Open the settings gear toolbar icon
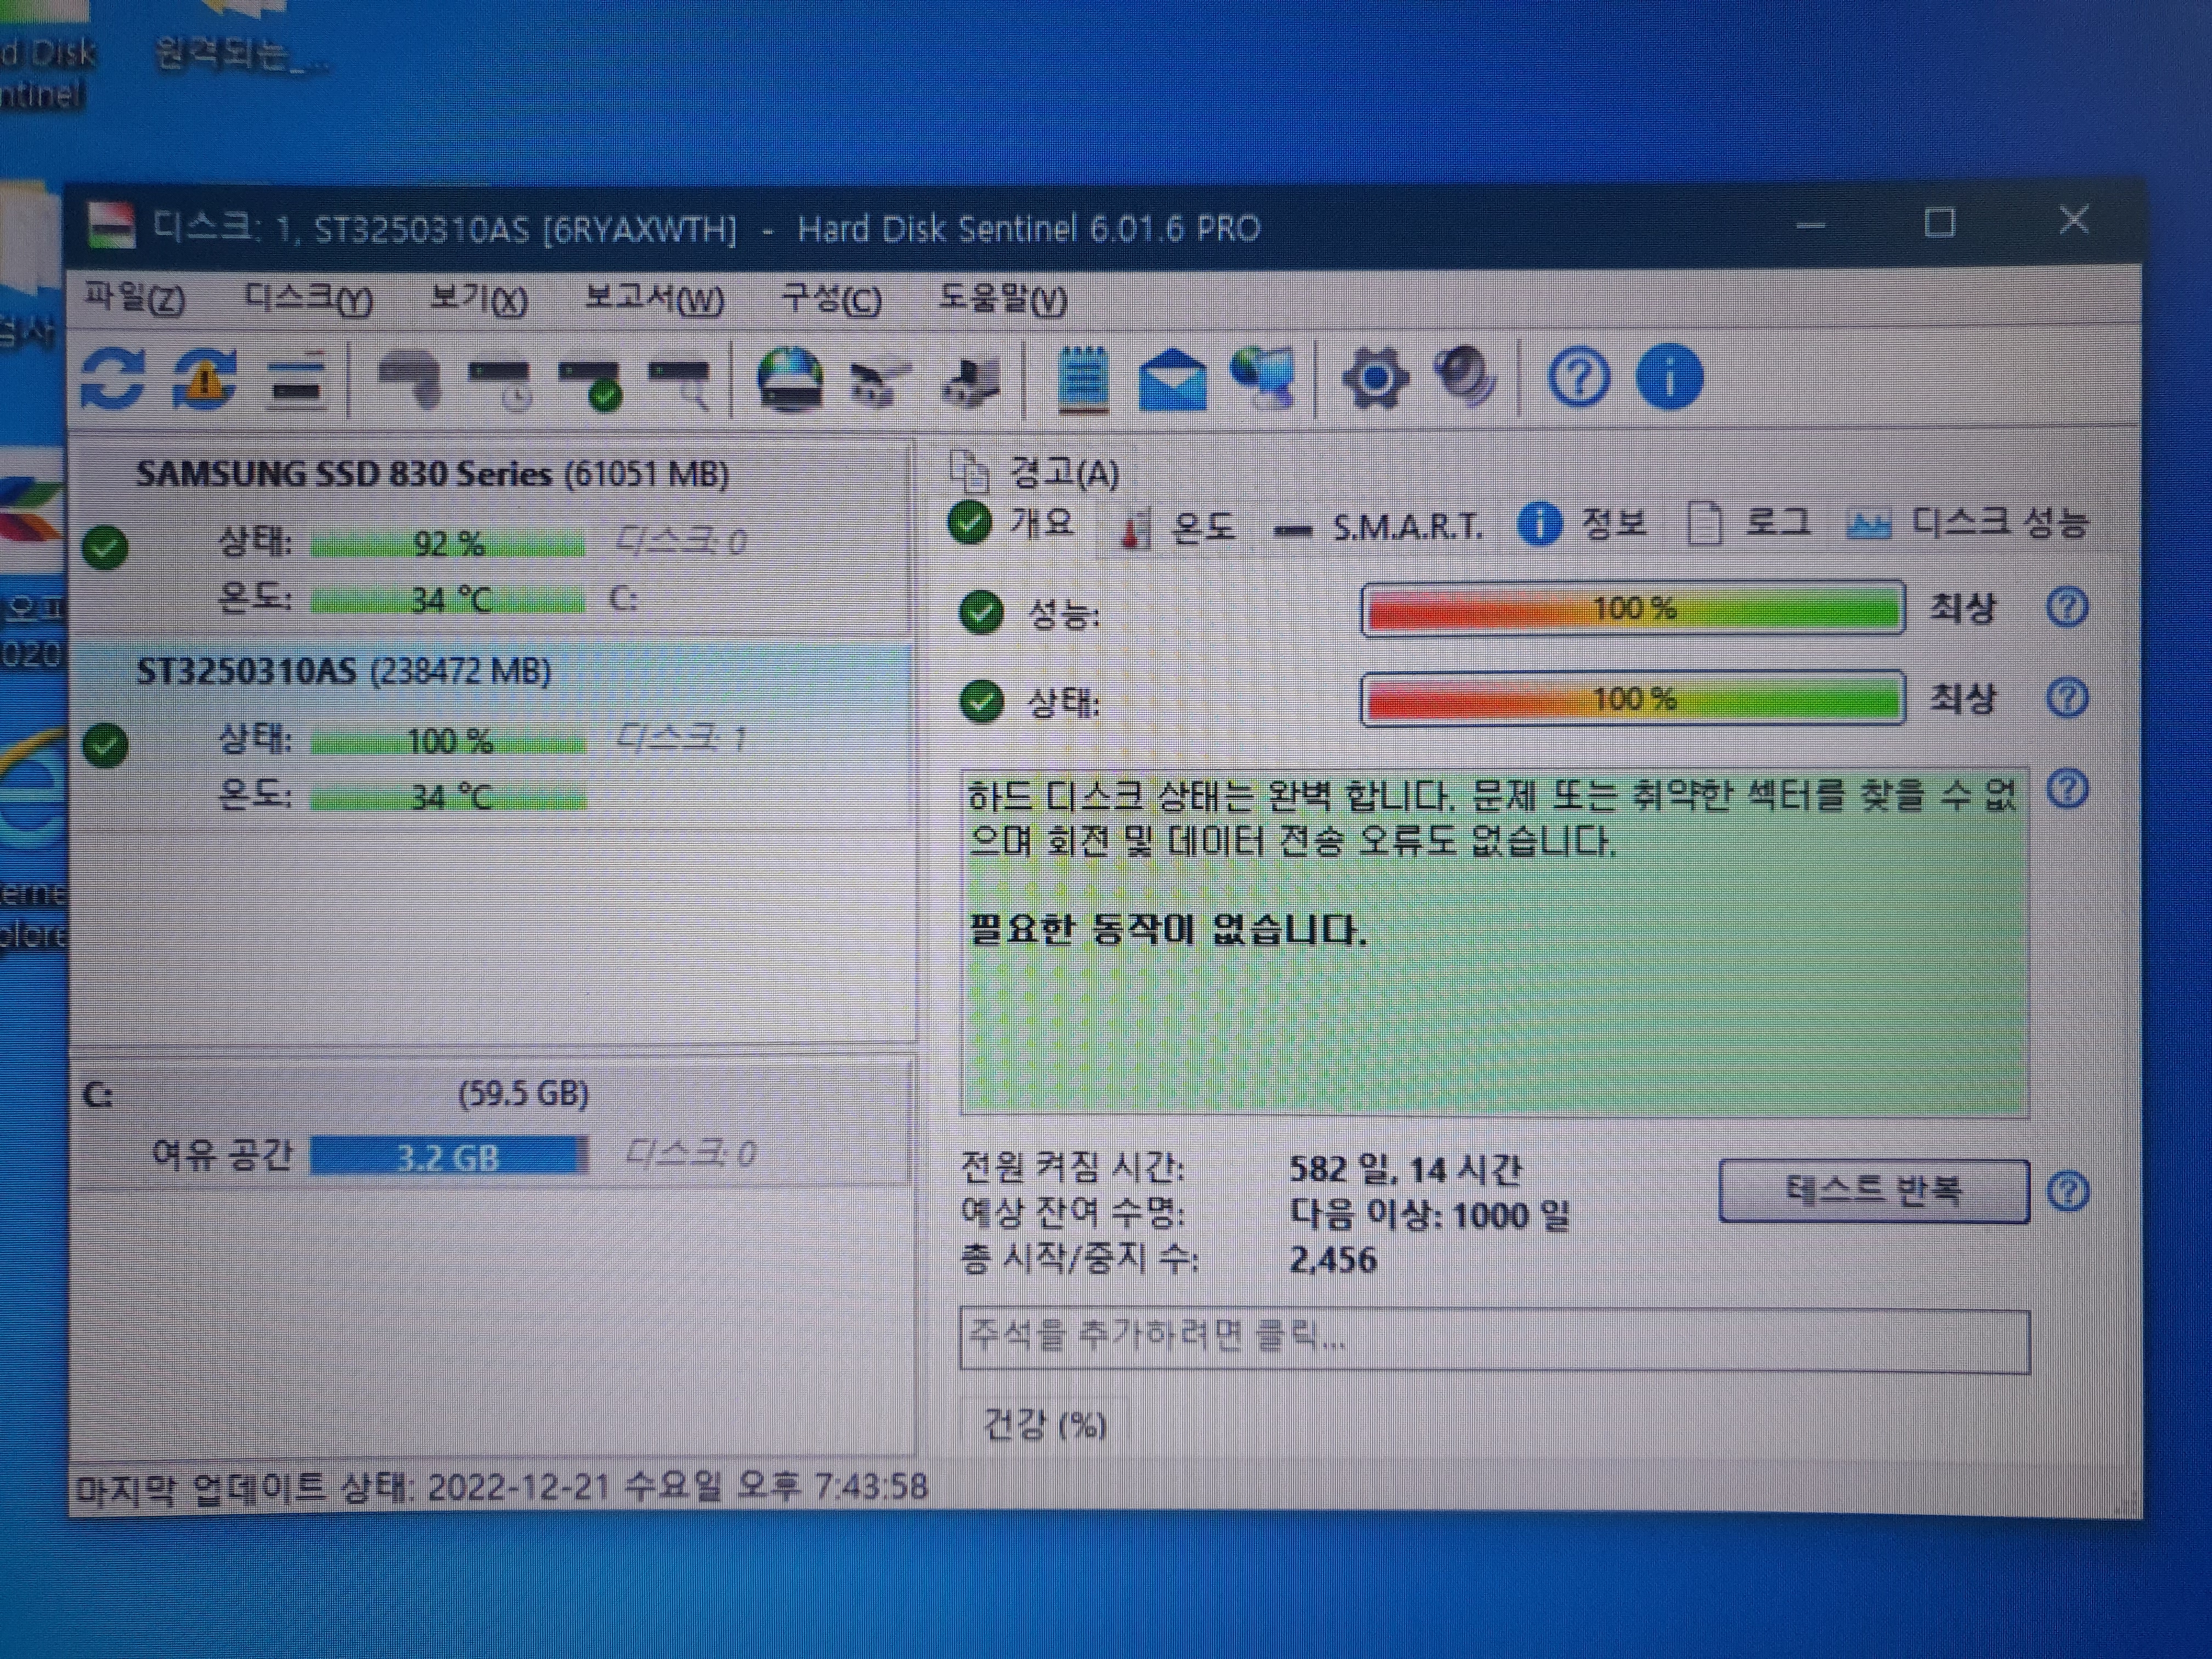The width and height of the screenshot is (2212, 1659). point(1375,379)
